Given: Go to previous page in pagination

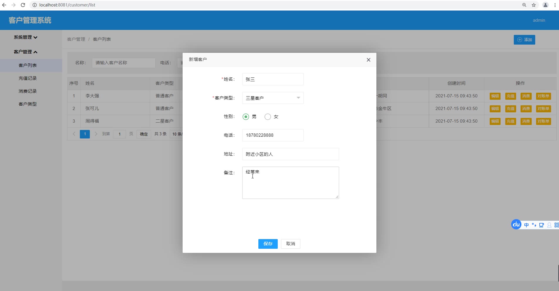Looking at the screenshot, I should pyautogui.click(x=74, y=134).
